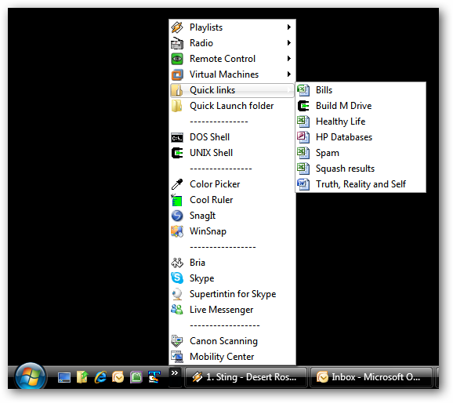Click the WinSnap icon
The width and height of the screenshot is (453, 403).
coord(177,231)
